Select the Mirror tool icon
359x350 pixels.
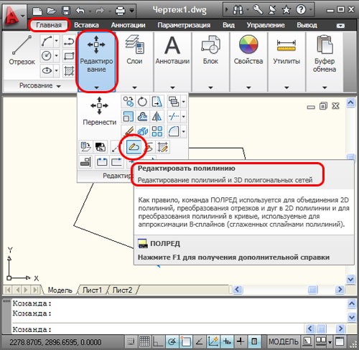coord(157,117)
